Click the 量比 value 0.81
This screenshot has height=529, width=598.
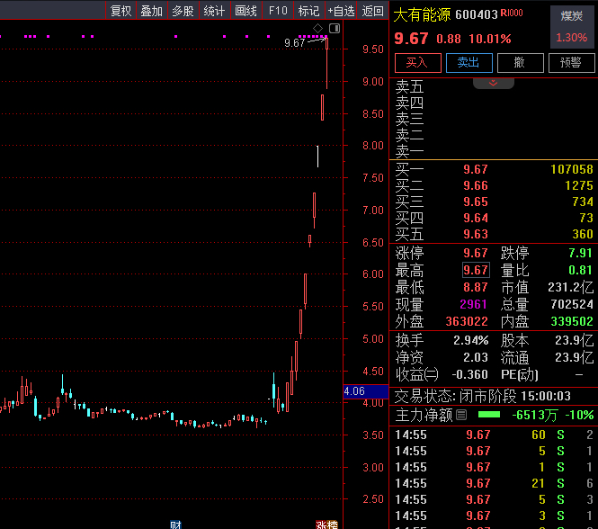pyautogui.click(x=580, y=270)
